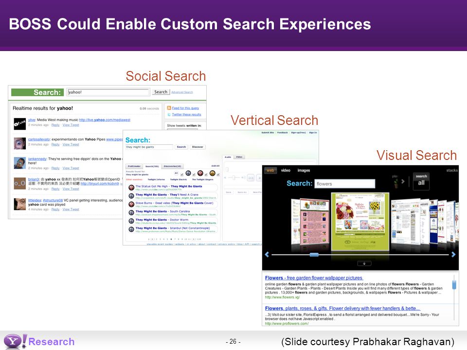Select the pink flower site thumbnail
The height and width of the screenshot is (350, 467).
coord(315,222)
